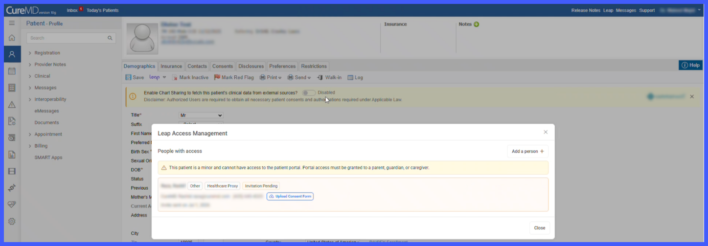Expand the Appointment tree item

(x=30, y=134)
